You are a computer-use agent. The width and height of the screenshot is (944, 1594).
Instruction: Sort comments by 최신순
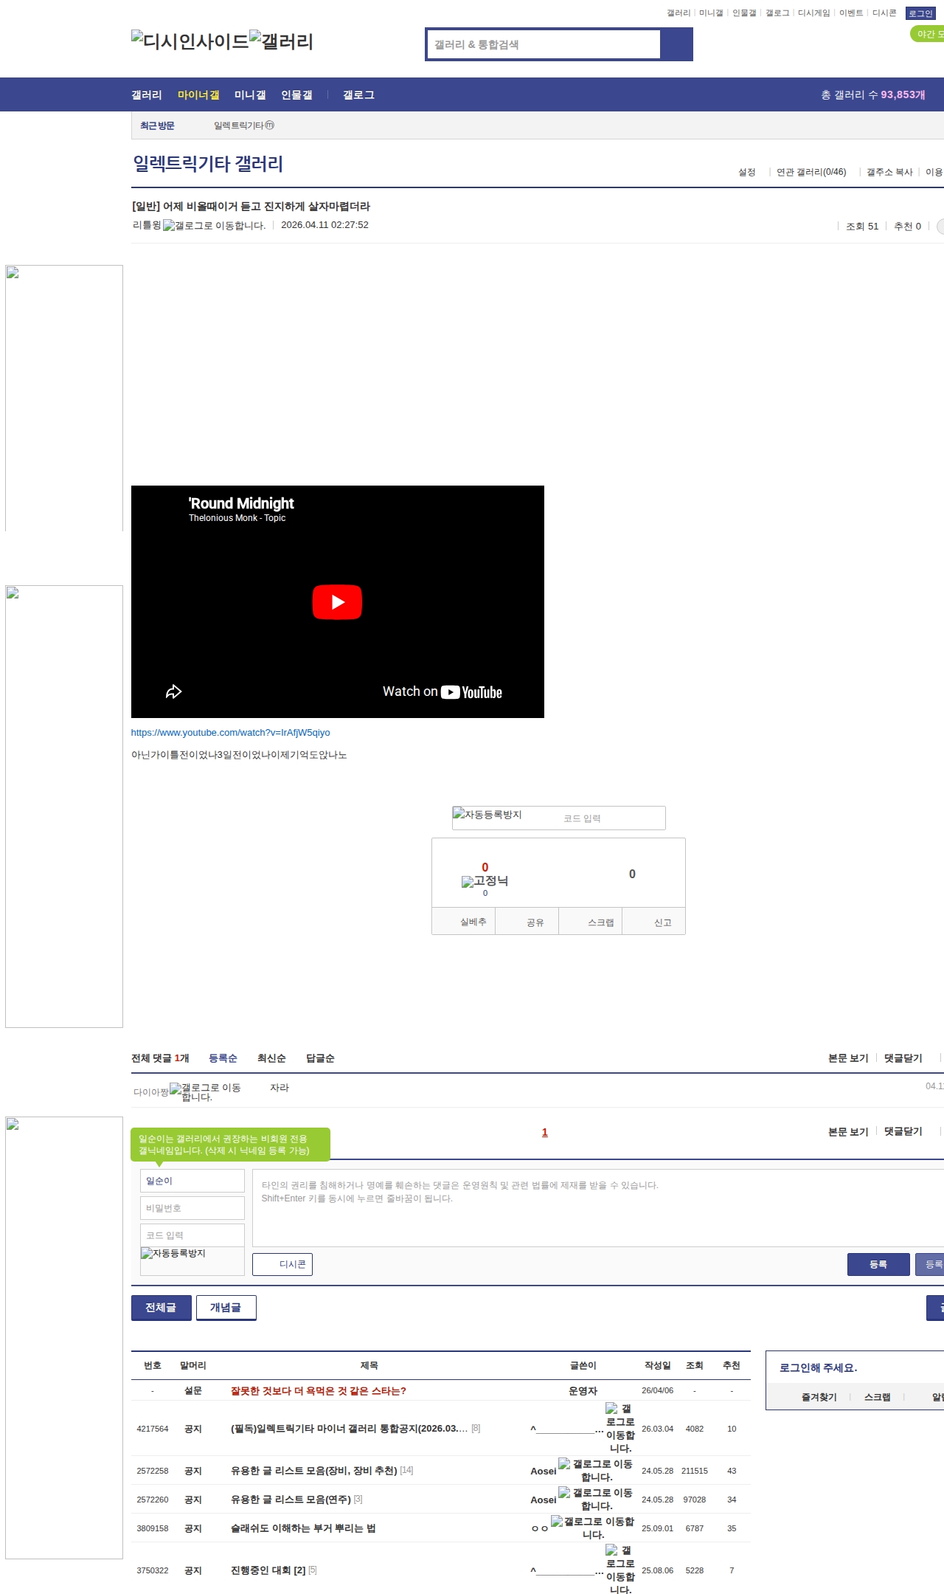pos(271,1058)
